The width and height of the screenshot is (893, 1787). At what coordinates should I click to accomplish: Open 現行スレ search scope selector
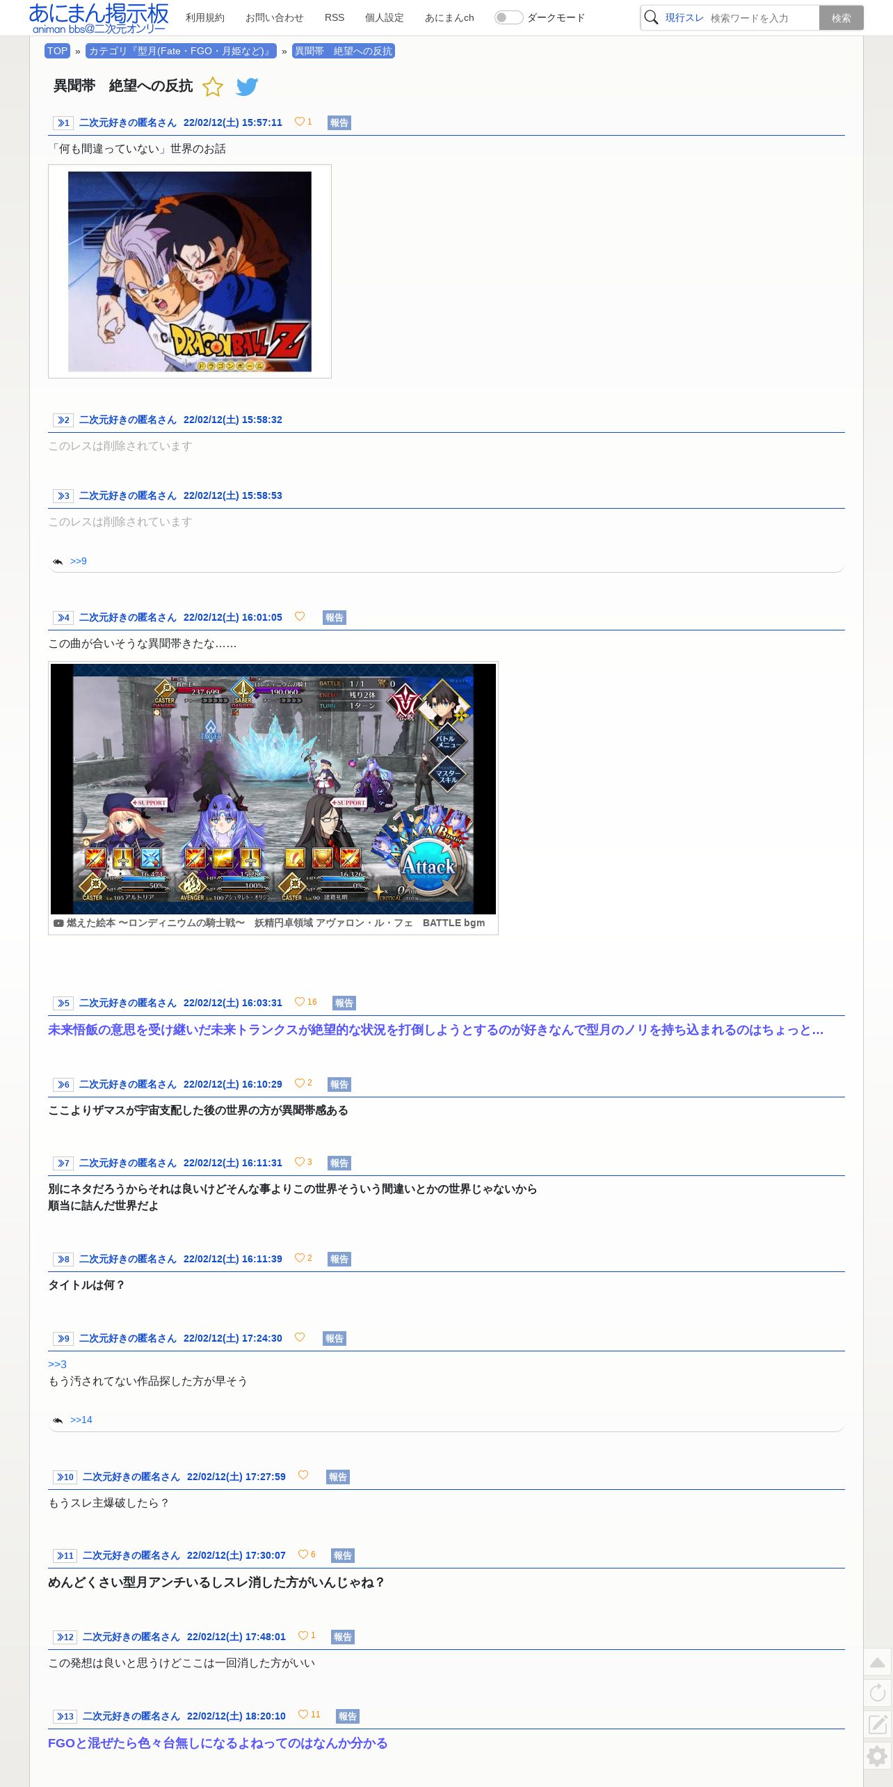pos(684,17)
